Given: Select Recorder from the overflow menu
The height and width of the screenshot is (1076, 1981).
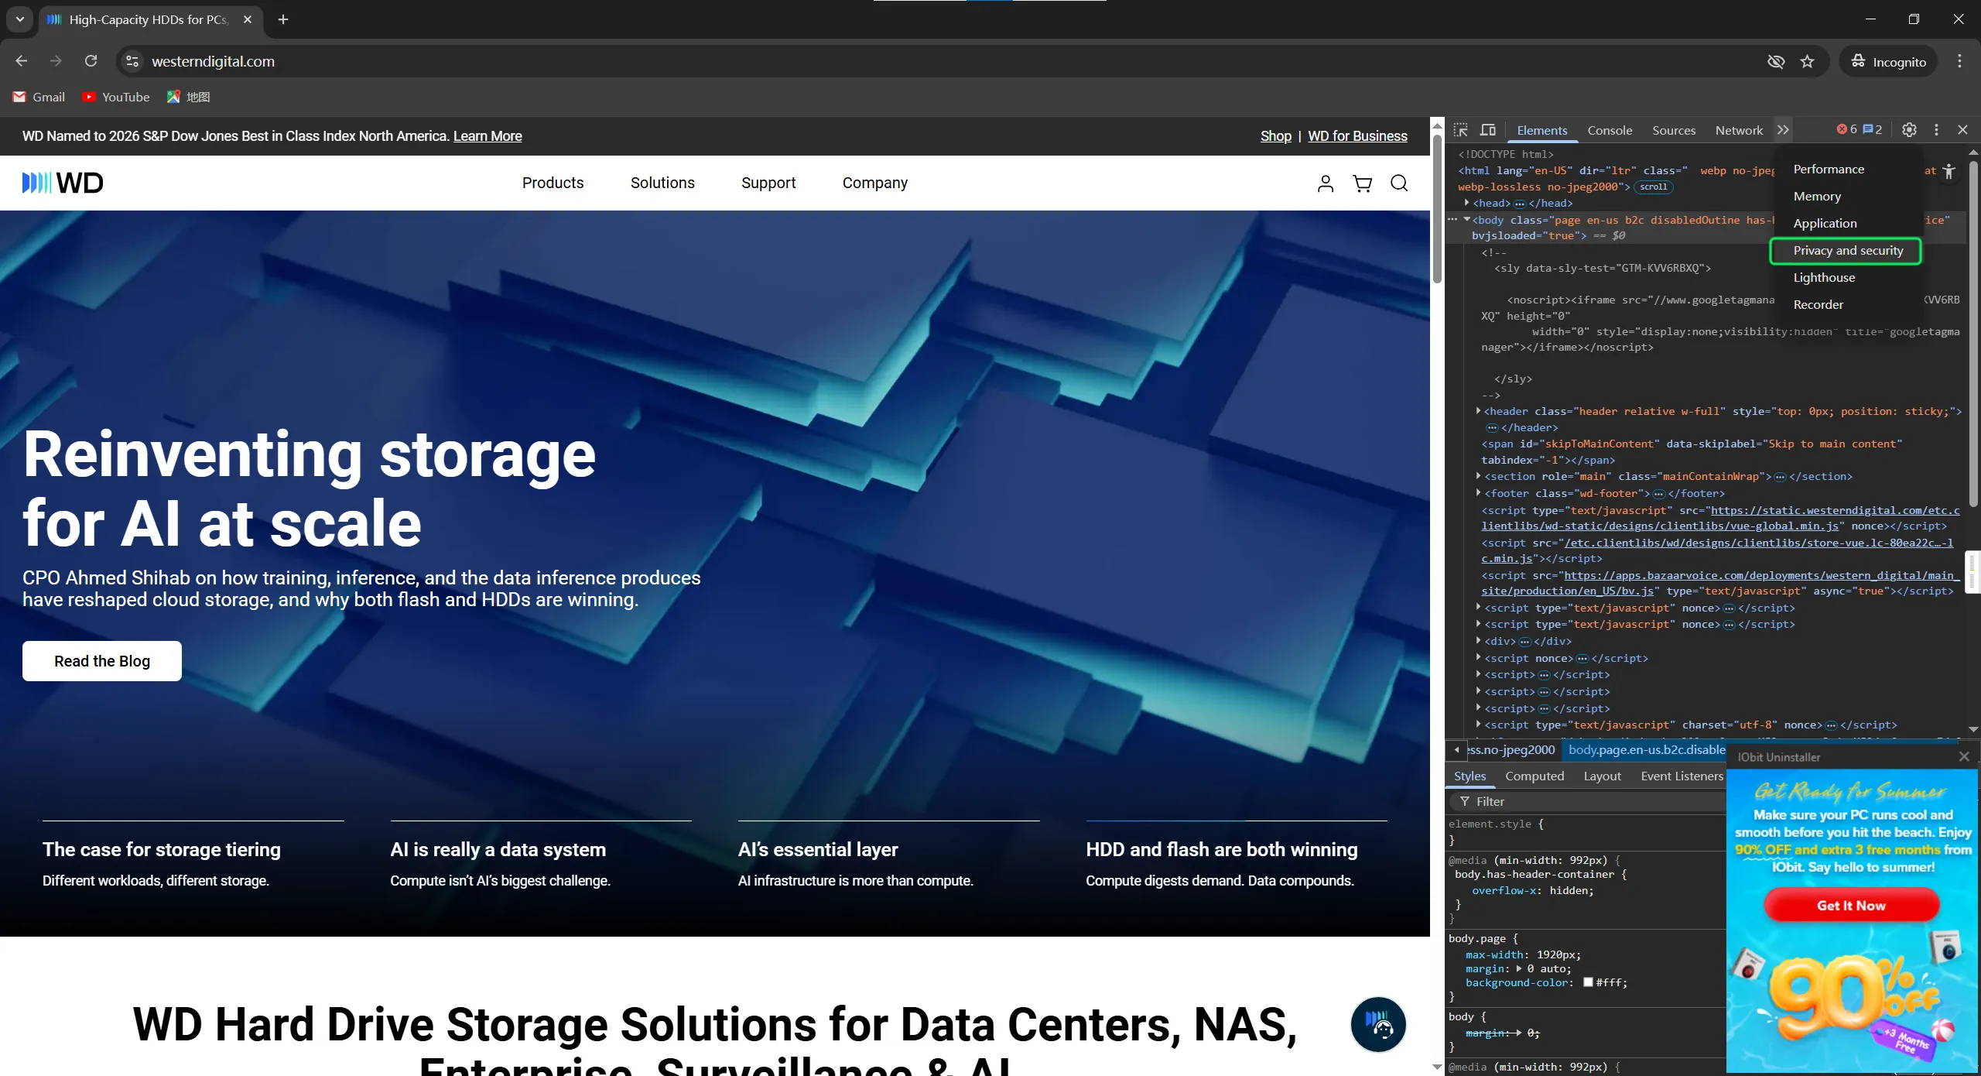Looking at the screenshot, I should pos(1846,305).
